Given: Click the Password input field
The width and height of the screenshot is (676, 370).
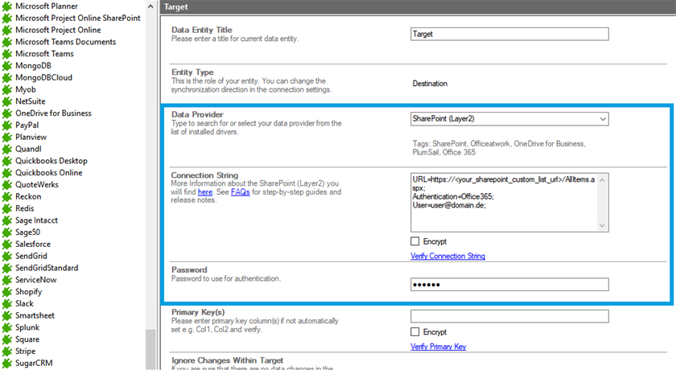Looking at the screenshot, I should 509,285.
